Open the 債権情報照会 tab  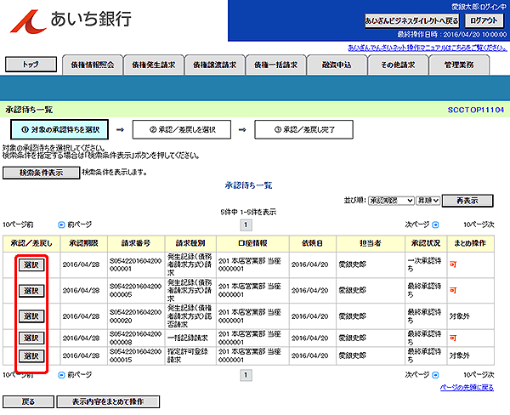[93, 65]
